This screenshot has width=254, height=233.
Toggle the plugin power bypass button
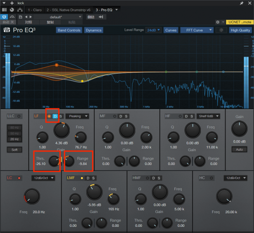click(x=4, y=17)
